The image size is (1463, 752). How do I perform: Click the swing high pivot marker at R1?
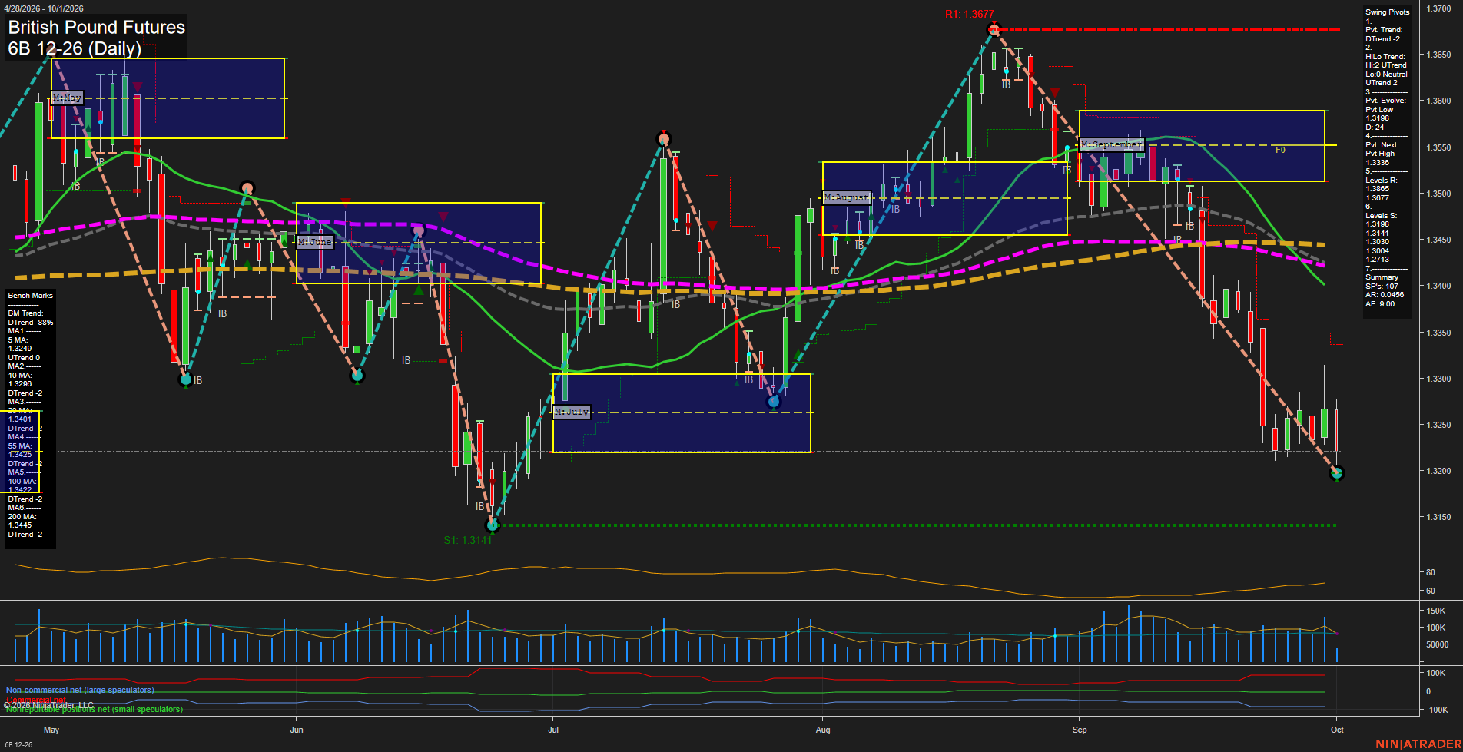(994, 30)
